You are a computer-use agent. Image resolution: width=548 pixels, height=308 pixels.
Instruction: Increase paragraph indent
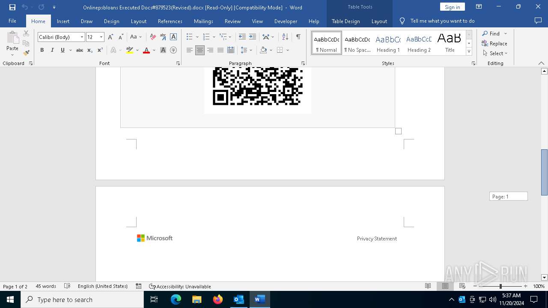pyautogui.click(x=253, y=37)
